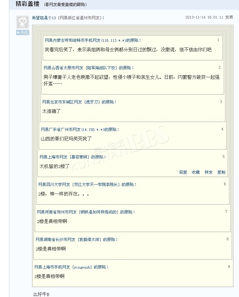The height and width of the screenshot is (297, 239).
Task: Click the comment text 太机智的2楼了
Action: [55, 166]
